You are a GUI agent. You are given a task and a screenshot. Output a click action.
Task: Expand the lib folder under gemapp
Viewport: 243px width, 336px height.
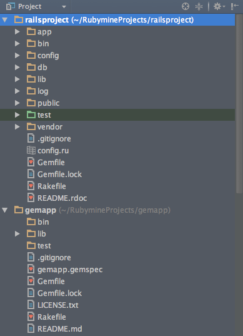click(17, 234)
